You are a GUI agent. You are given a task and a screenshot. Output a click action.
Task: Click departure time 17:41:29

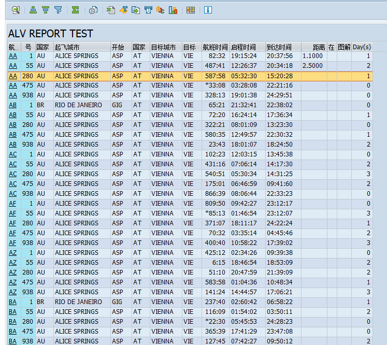point(244,332)
